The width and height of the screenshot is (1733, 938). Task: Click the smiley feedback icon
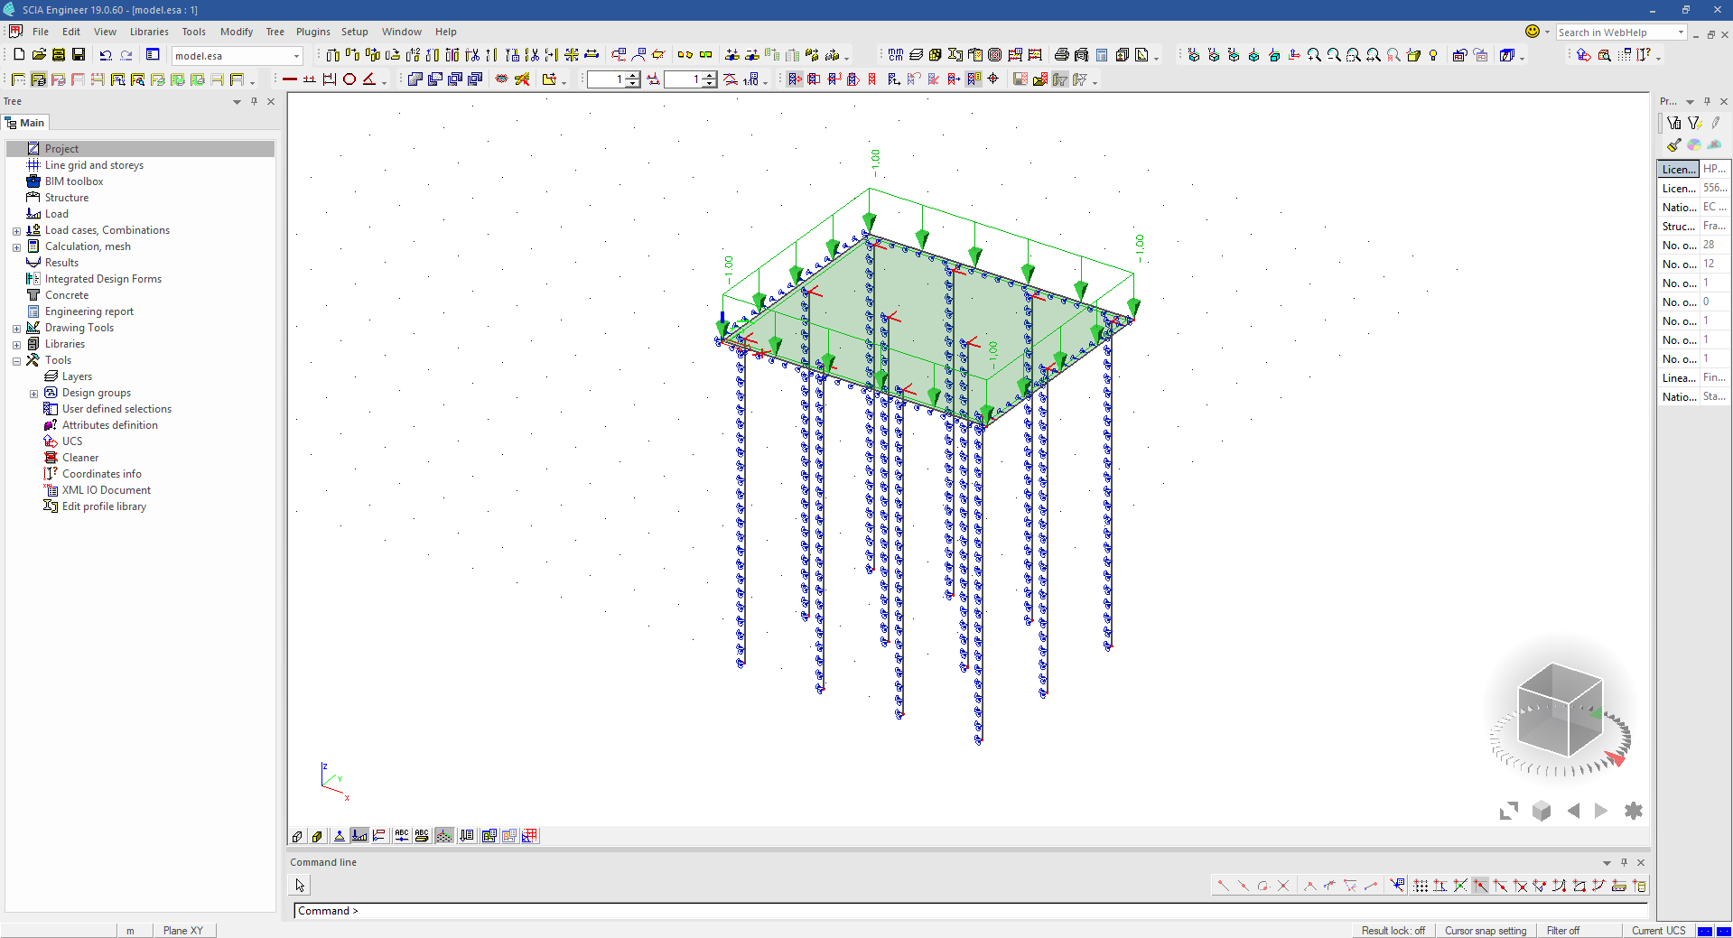(1533, 32)
